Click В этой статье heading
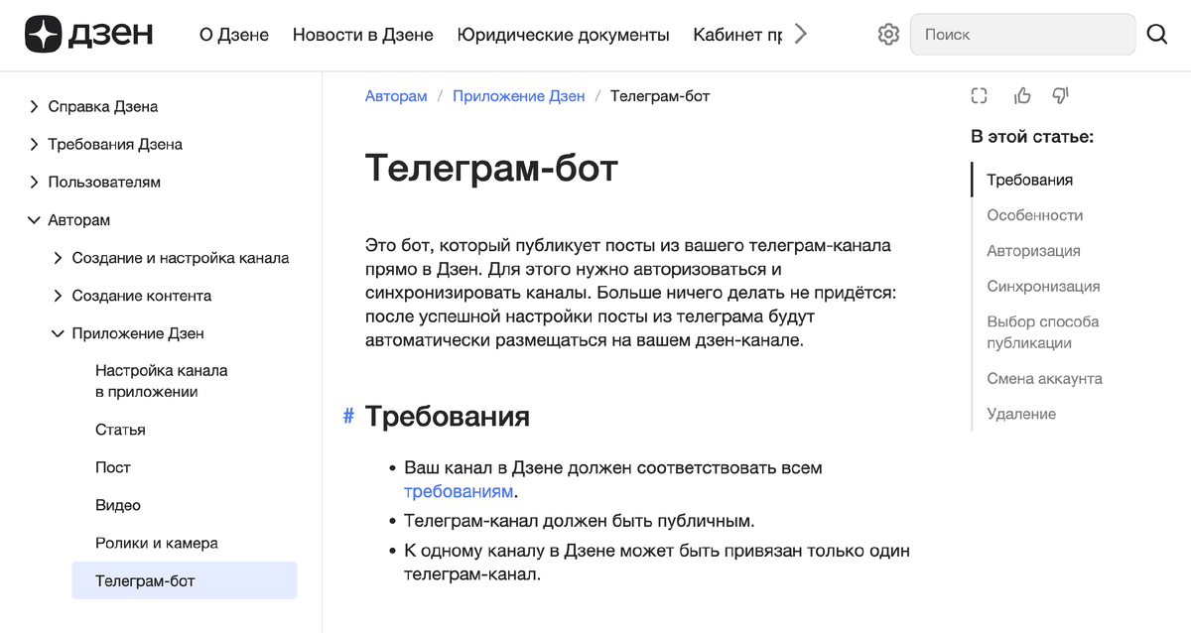 tap(1032, 137)
